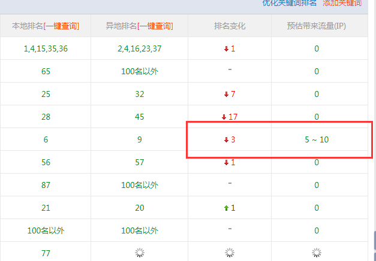376x261 pixels.
Task: Click traffic value 0 in row ranked 87
Action: pyautogui.click(x=317, y=185)
